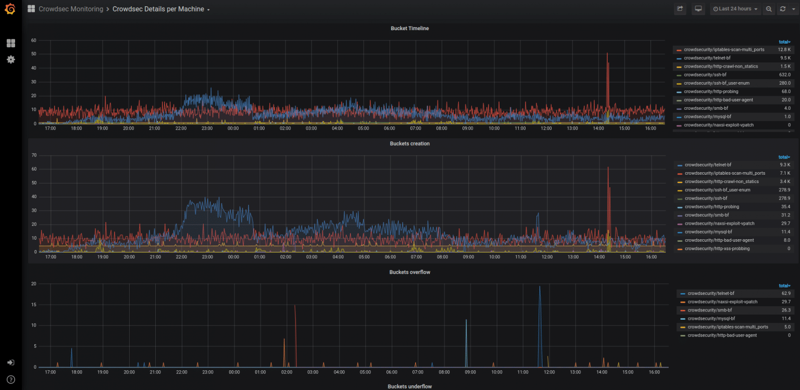Open the Dashboards sidebar icon
The image size is (800, 390).
(10, 43)
